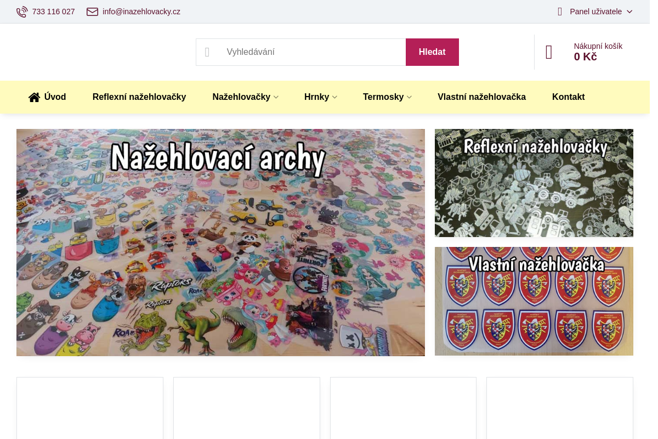Open Vlastní nažehlovačka menu item
The width and height of the screenshot is (658, 439).
point(481,97)
